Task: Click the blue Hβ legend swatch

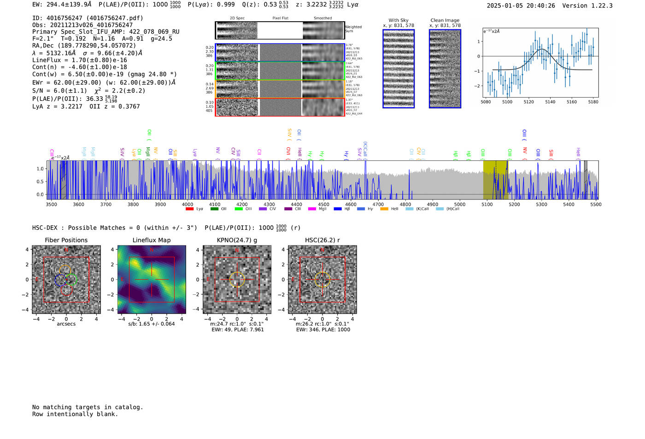Action: 338,209
